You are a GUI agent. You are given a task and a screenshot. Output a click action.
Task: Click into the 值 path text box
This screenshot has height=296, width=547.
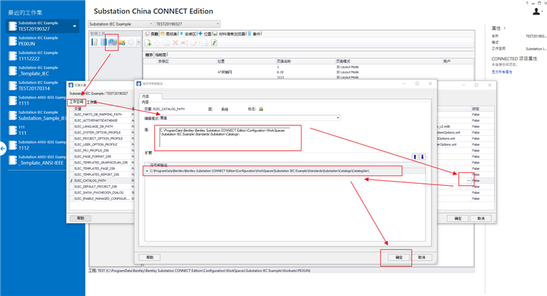(225, 138)
